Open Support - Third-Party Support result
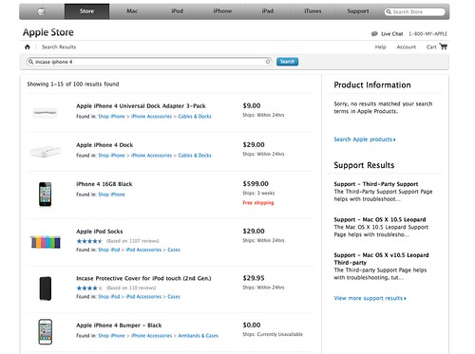This screenshot has height=354, width=475. 376,184
